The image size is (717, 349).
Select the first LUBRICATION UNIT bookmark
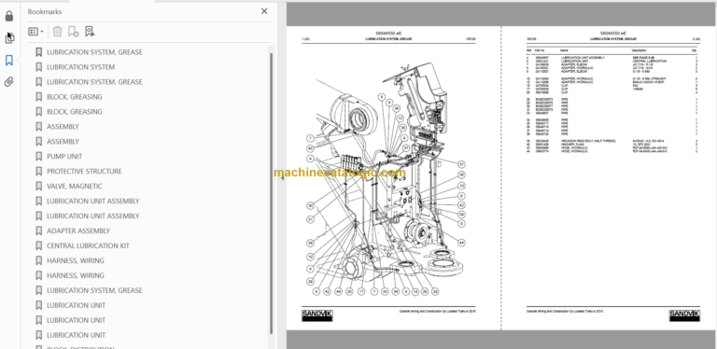pos(76,305)
